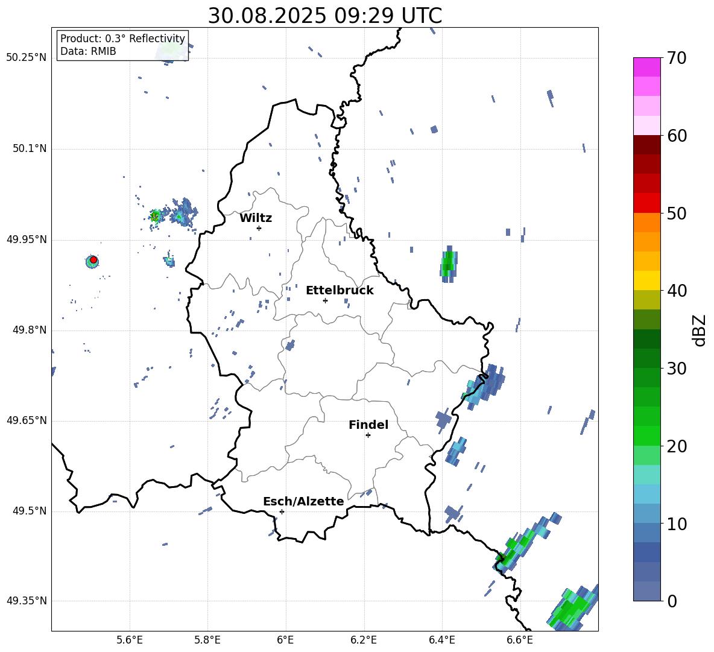Viewport: 714px width, 652px height.
Task: Click the 6.6°E longitude label
Action: click(x=520, y=641)
